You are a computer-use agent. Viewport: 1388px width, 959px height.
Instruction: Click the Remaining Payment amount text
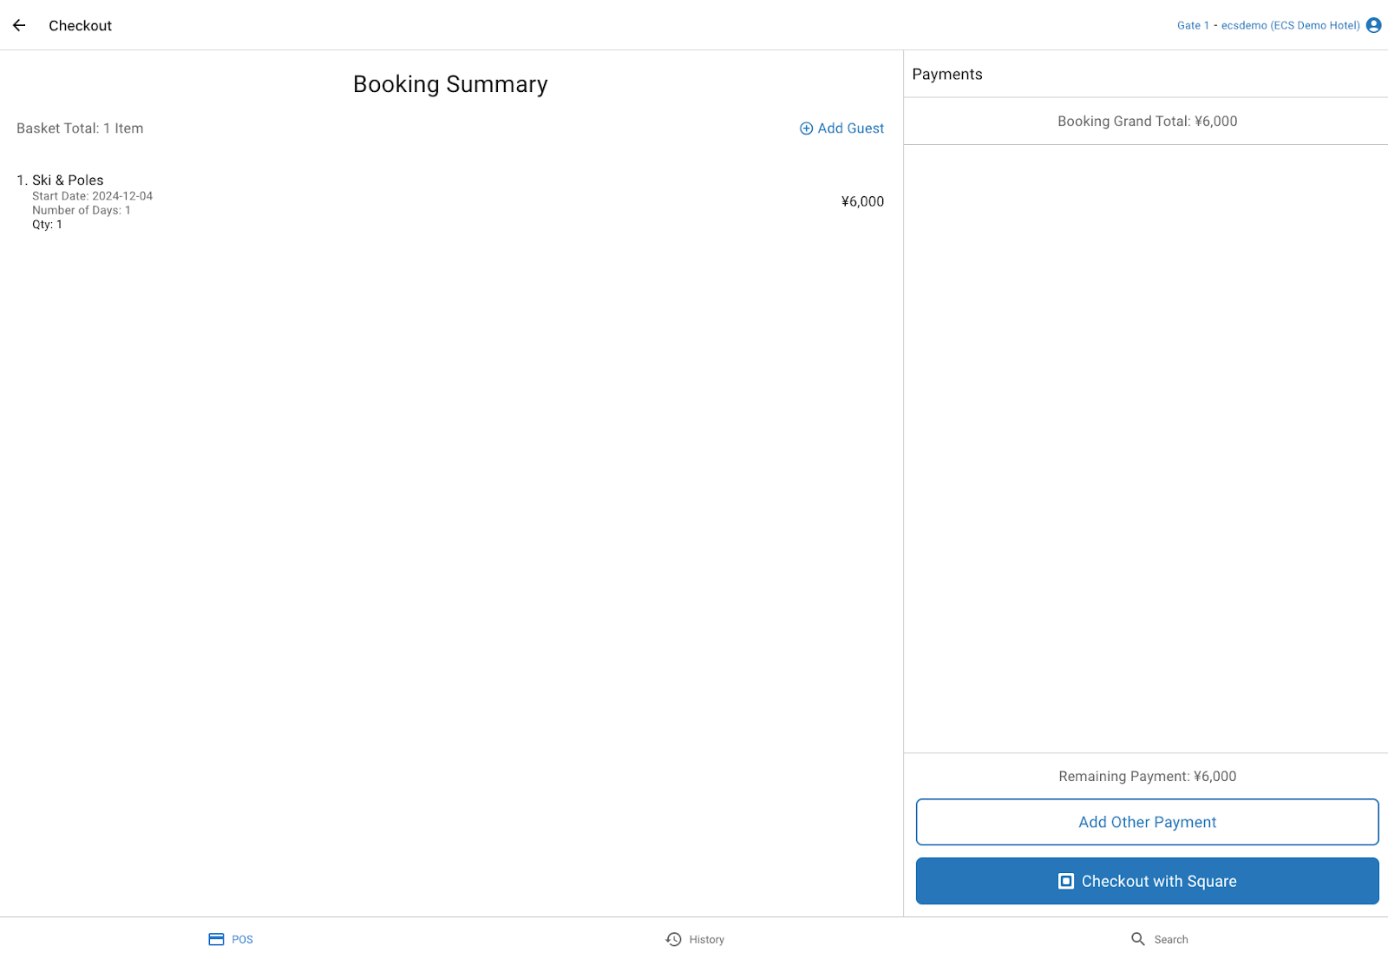[1147, 777]
